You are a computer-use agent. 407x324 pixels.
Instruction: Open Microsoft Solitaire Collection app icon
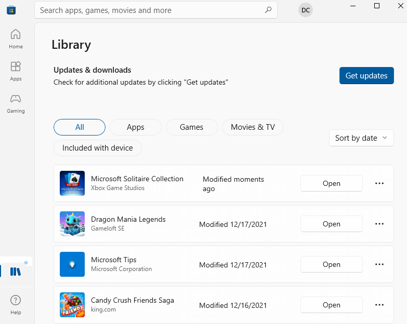coord(72,183)
